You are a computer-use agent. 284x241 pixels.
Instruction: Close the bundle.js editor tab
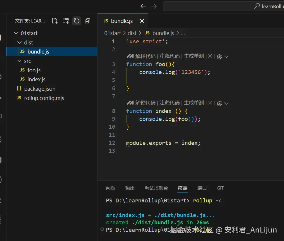coord(142,21)
